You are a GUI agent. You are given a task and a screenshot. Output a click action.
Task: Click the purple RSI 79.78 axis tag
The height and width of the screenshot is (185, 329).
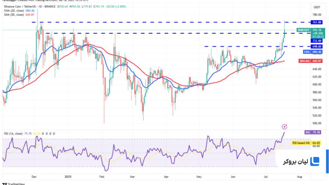(313, 132)
